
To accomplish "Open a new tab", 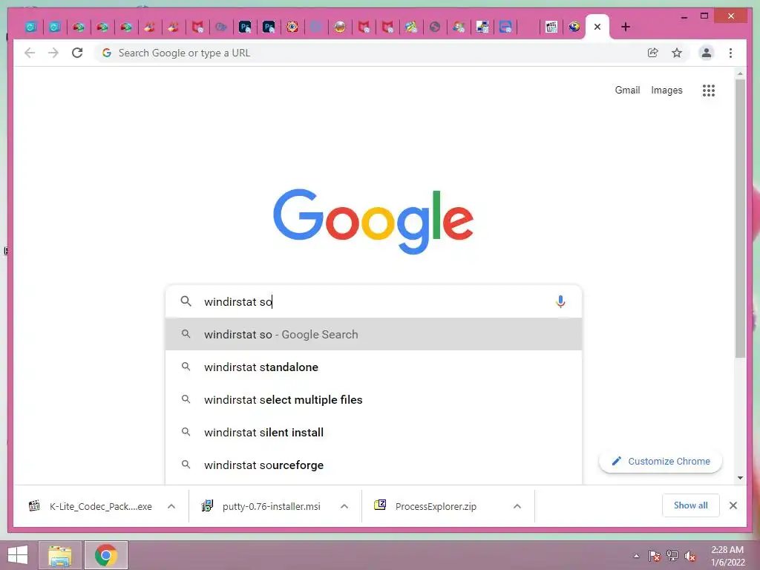I will click(625, 27).
